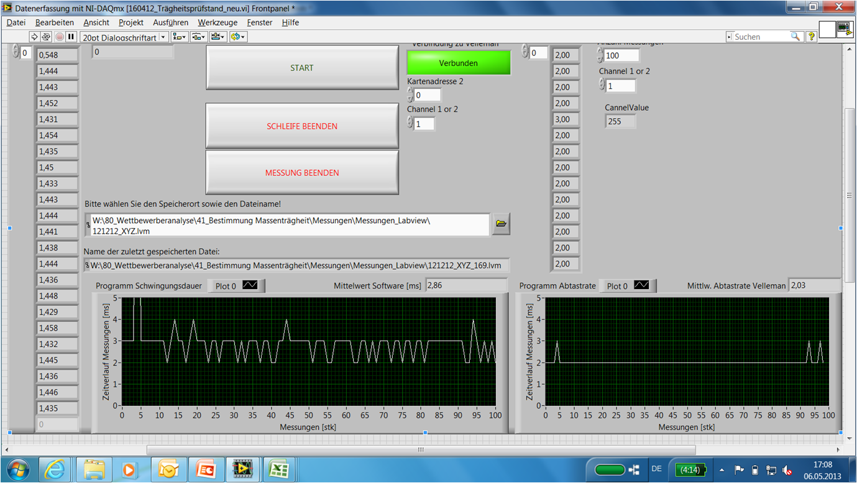Click the Run arrow icon in toolbar
The width and height of the screenshot is (857, 483).
(x=35, y=37)
